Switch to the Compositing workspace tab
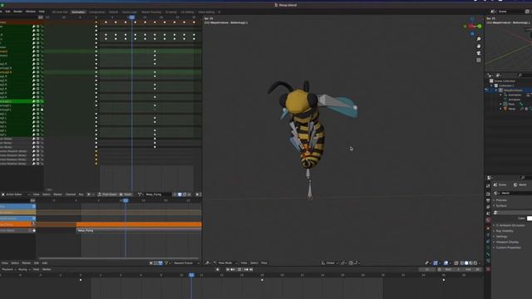The width and height of the screenshot is (532, 299). (x=96, y=12)
